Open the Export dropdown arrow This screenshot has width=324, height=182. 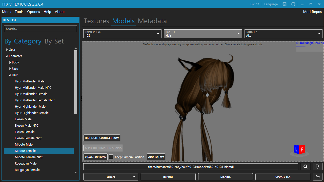point(134,177)
